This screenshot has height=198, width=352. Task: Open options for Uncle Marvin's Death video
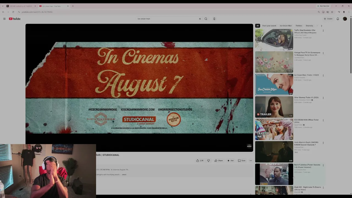[323, 143]
